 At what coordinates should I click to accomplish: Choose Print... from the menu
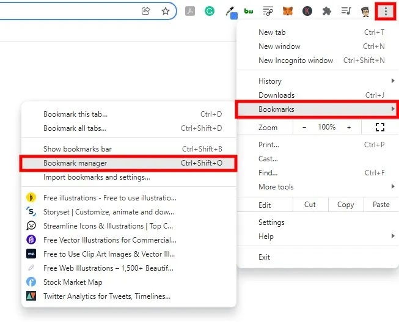point(318,145)
